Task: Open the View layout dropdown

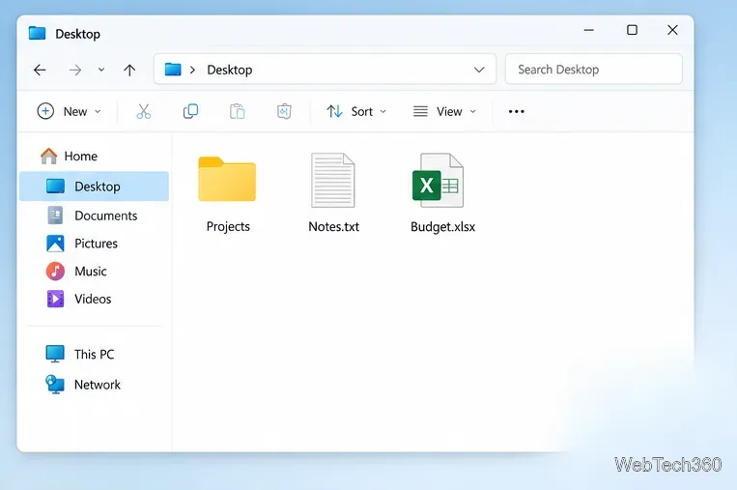Action: coord(444,111)
